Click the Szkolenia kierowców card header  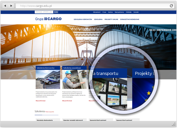(48, 68)
